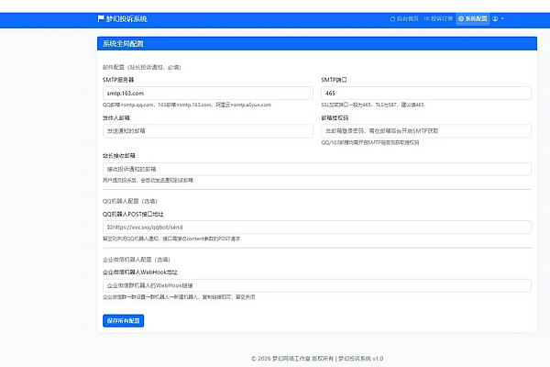Click the 企业微信机器人WebHook地址 input field

[317, 285]
